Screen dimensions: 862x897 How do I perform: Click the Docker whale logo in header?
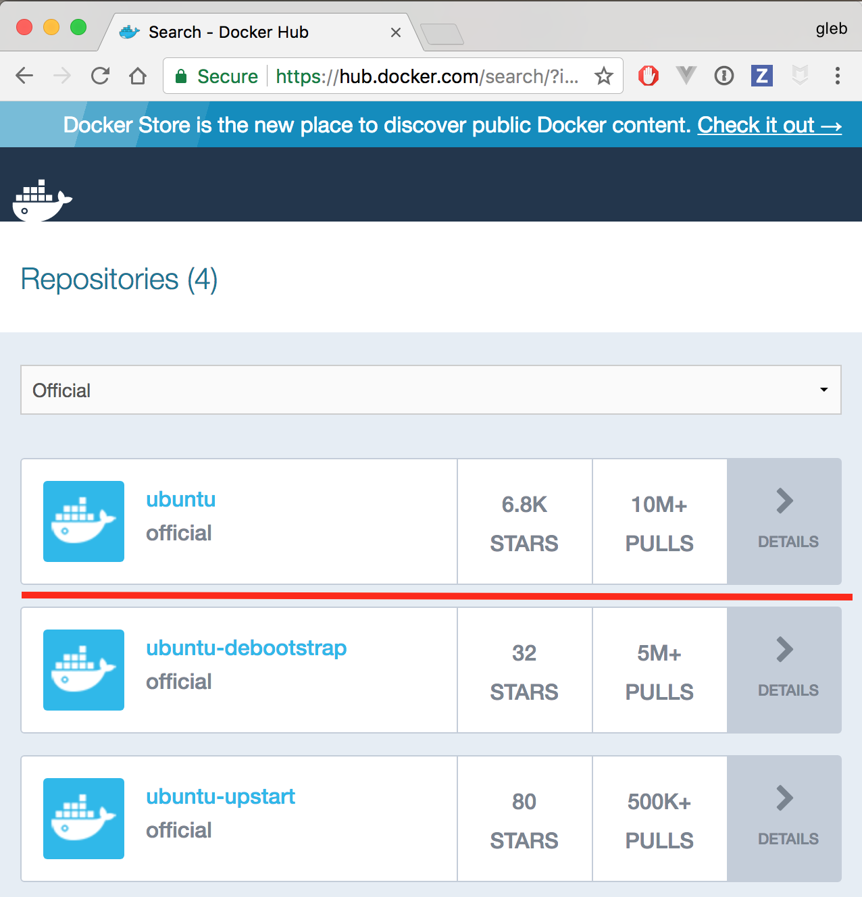[x=42, y=200]
